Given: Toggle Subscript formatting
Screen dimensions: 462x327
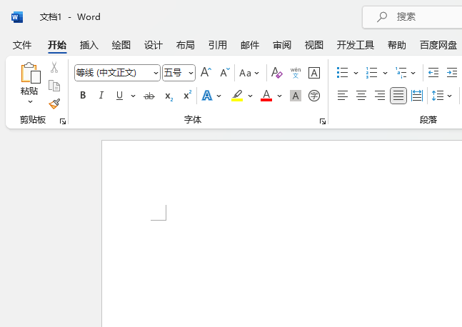Looking at the screenshot, I should 169,96.
